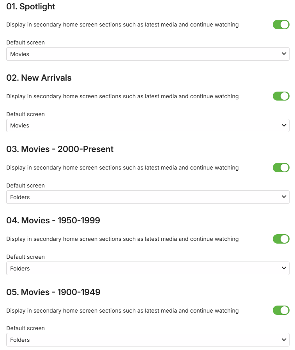Toggle the 04. Movies - 1950-1999 display switch
This screenshot has width=295, height=350.
[x=281, y=239]
